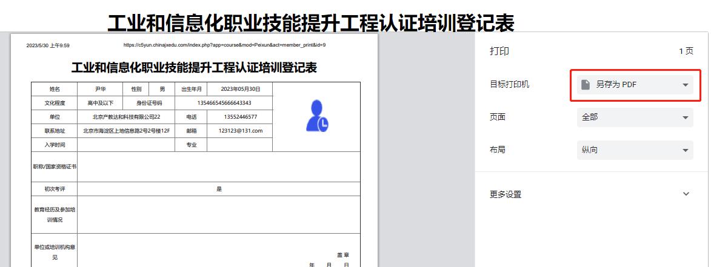Click the 打印 heading in print panel

click(x=499, y=51)
